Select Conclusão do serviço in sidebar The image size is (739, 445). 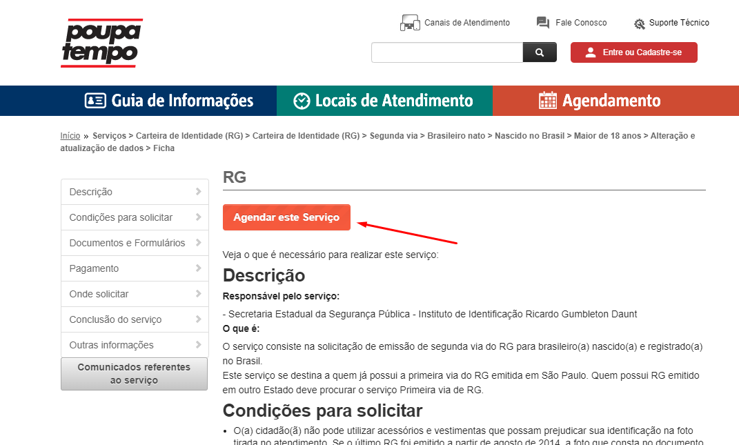click(135, 319)
